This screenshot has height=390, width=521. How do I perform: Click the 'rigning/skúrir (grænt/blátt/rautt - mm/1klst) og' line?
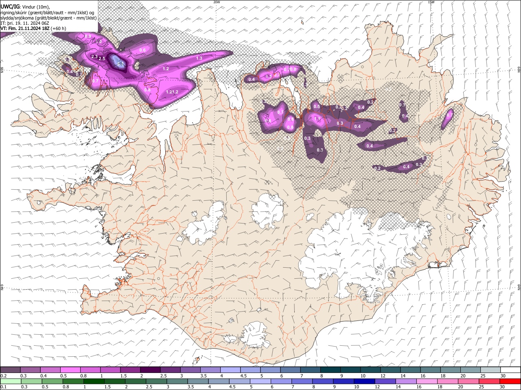(x=47, y=12)
